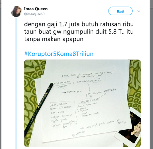Click the handwritten hashtag at the paper's bottom
Screen dimensions: 153x149
point(78,133)
